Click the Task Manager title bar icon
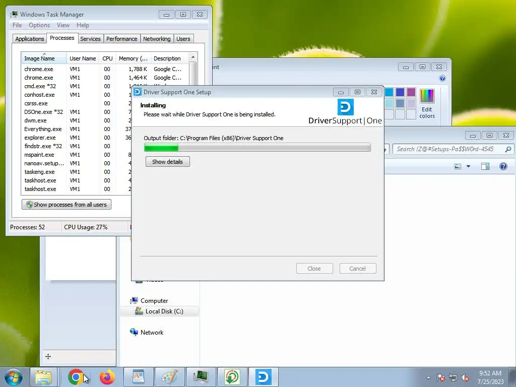The width and height of the screenshot is (516, 387). click(x=14, y=15)
